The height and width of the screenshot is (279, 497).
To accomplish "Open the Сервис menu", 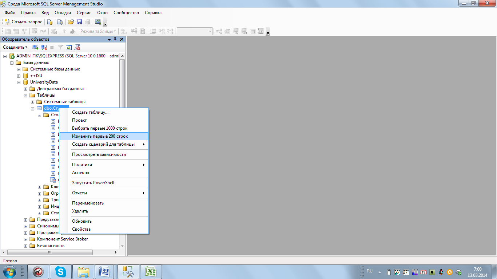I will (x=84, y=13).
